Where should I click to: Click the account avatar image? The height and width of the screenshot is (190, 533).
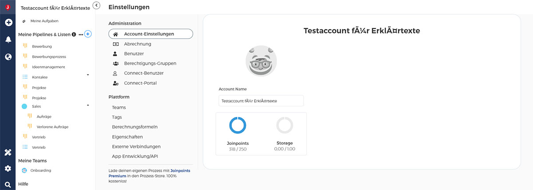click(261, 61)
